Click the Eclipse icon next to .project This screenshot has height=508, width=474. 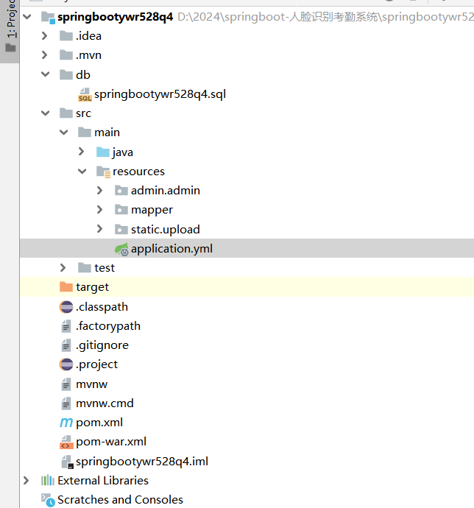point(66,364)
